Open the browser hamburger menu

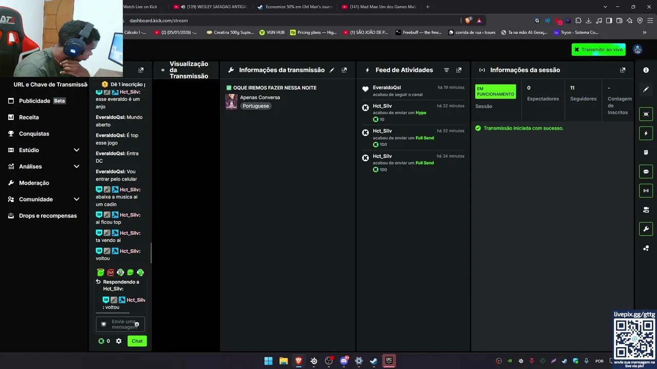[650, 20]
